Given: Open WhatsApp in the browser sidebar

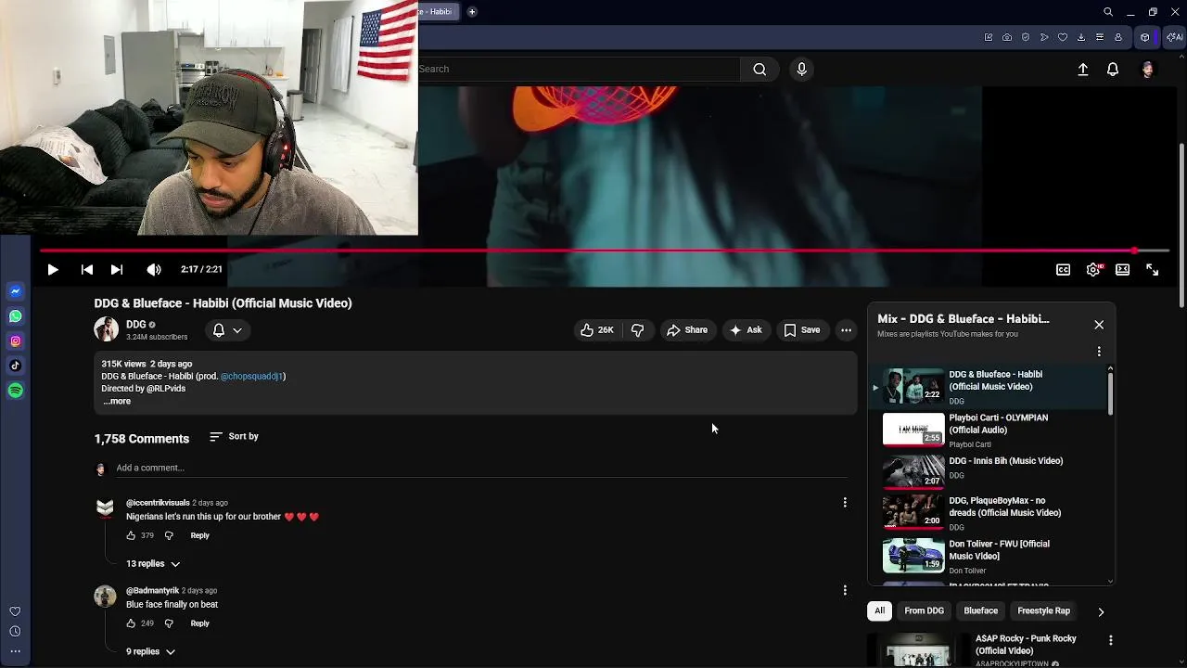Looking at the screenshot, I should click(15, 316).
